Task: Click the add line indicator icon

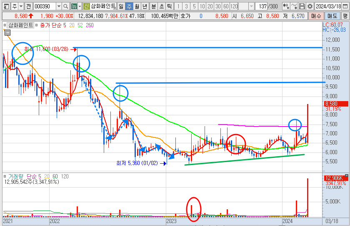Action: 294,6
